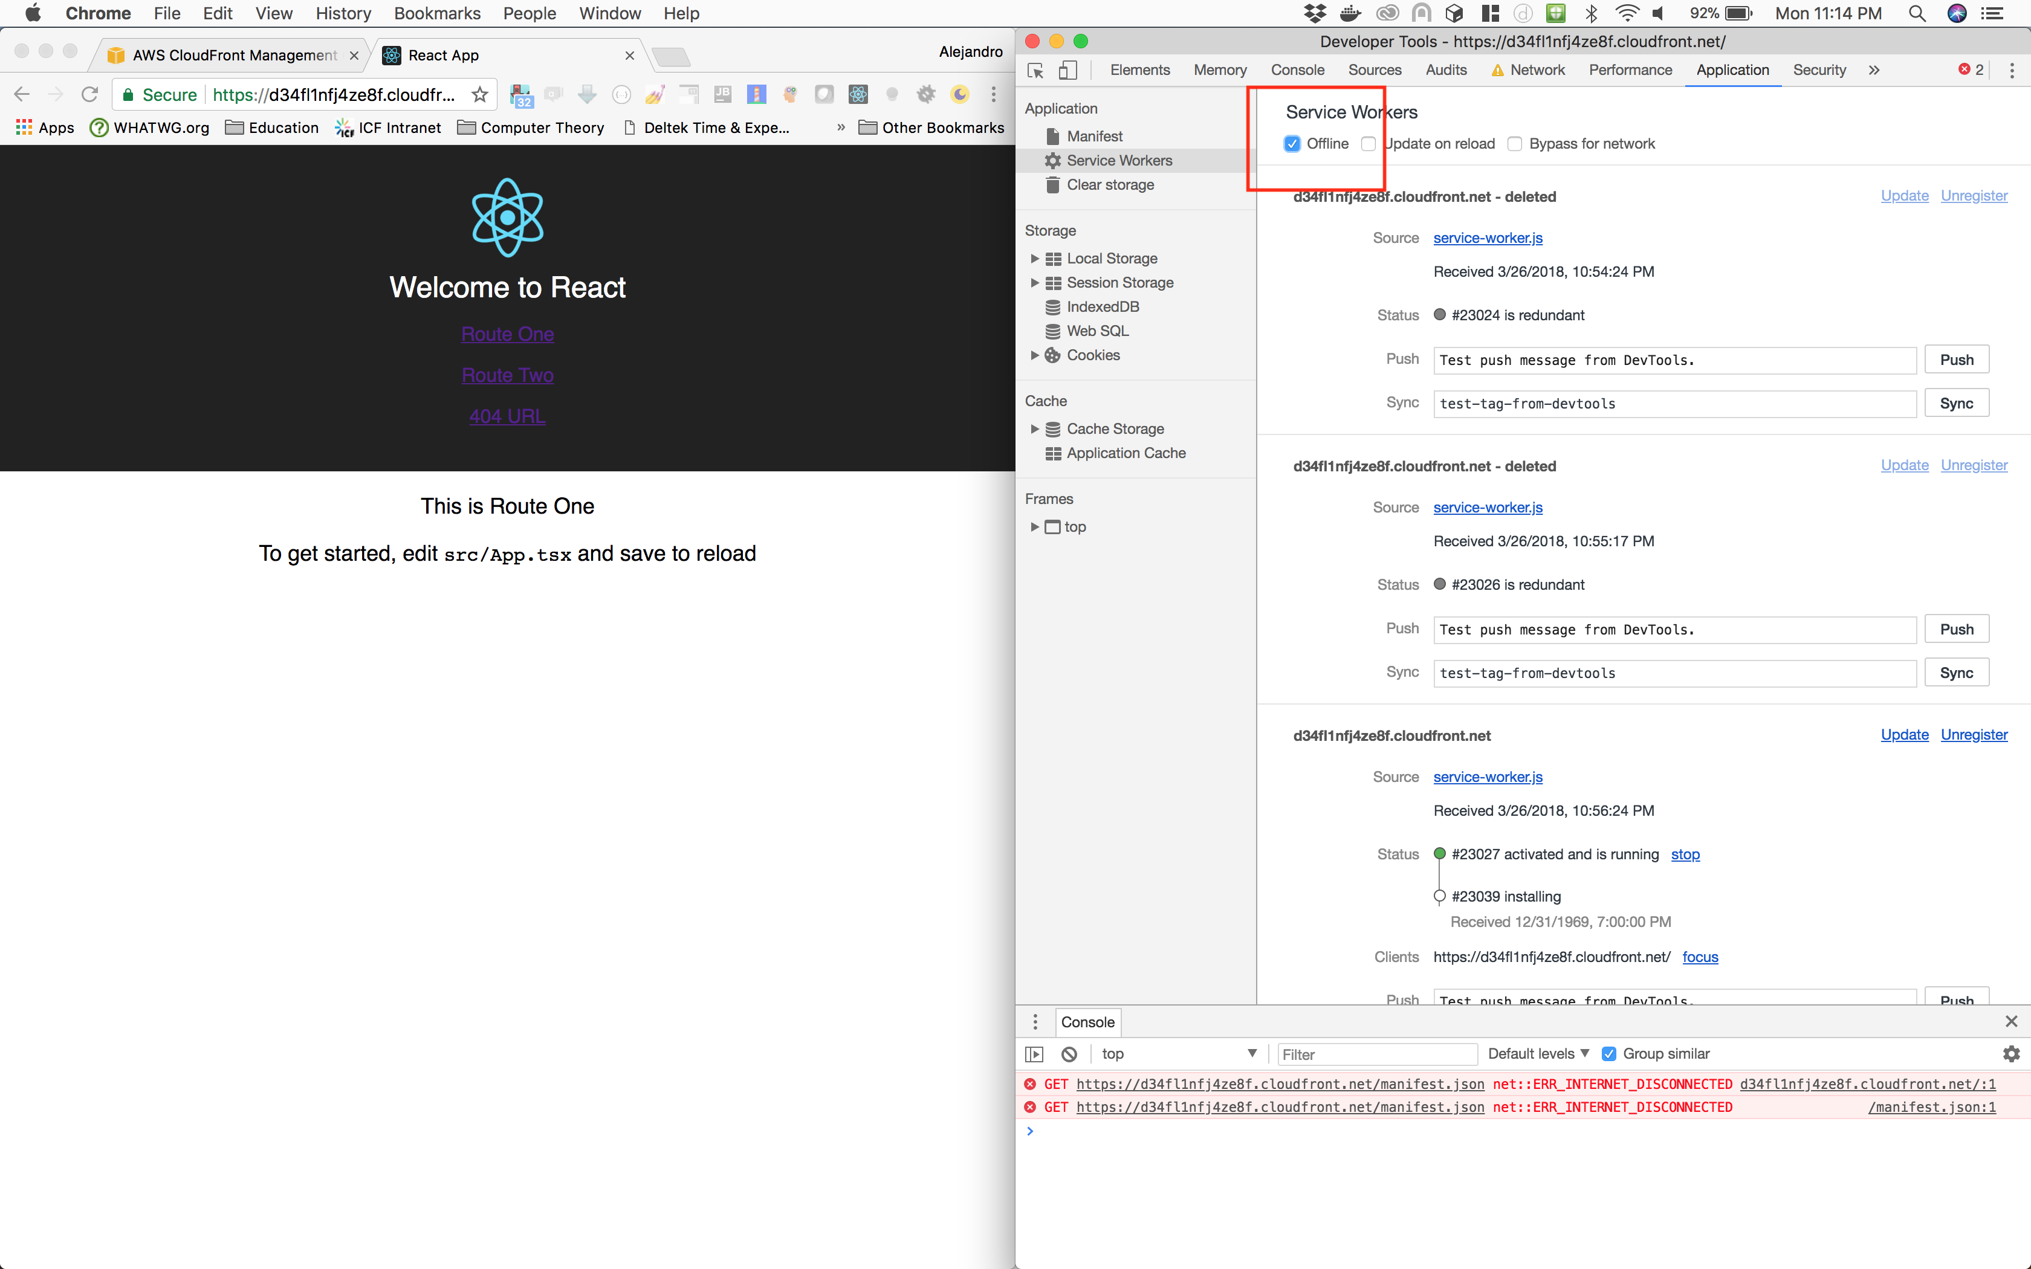Switch to the Network tab
This screenshot has height=1269, width=2031.
click(1537, 71)
